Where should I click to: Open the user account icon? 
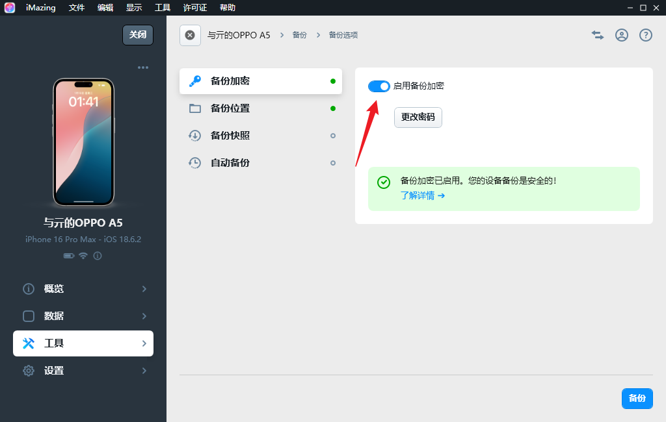coord(622,35)
